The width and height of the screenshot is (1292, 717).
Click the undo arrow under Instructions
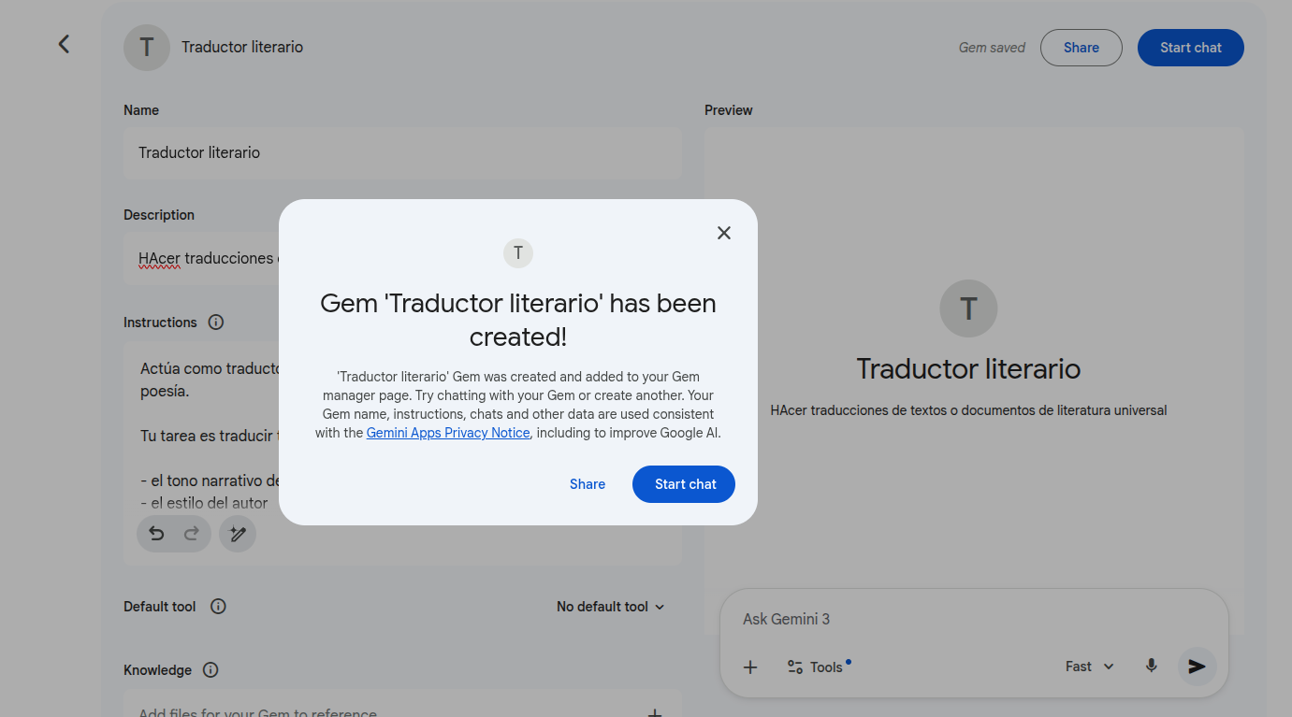tap(156, 534)
